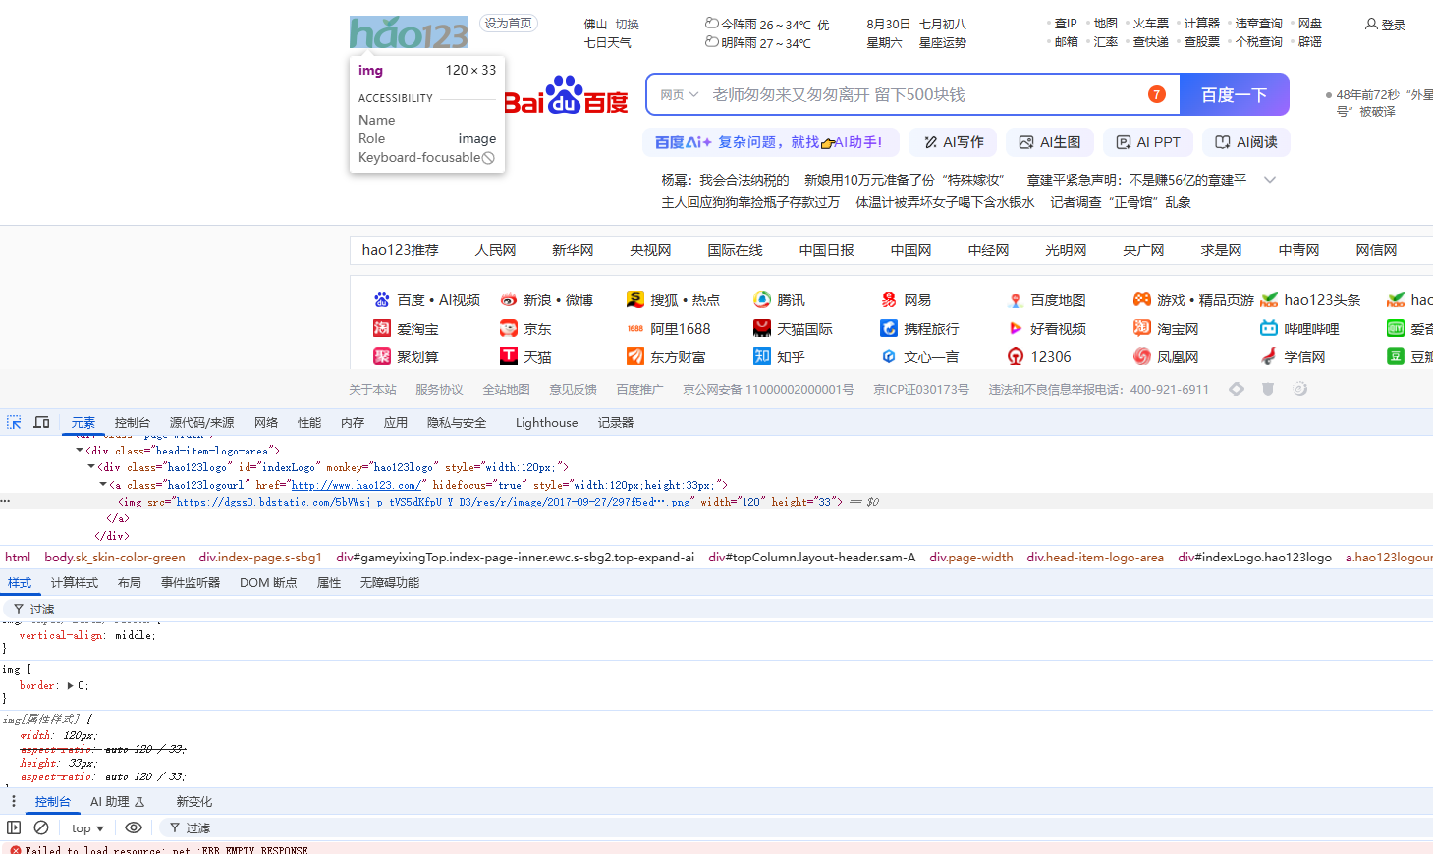
Task: Open the AI 助理 console tab
Action: point(108,801)
